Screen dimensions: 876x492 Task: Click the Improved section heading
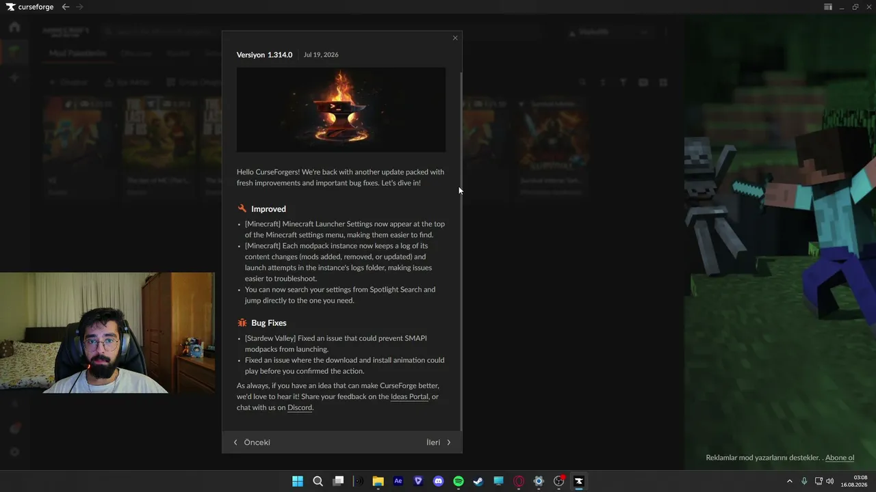268,209
